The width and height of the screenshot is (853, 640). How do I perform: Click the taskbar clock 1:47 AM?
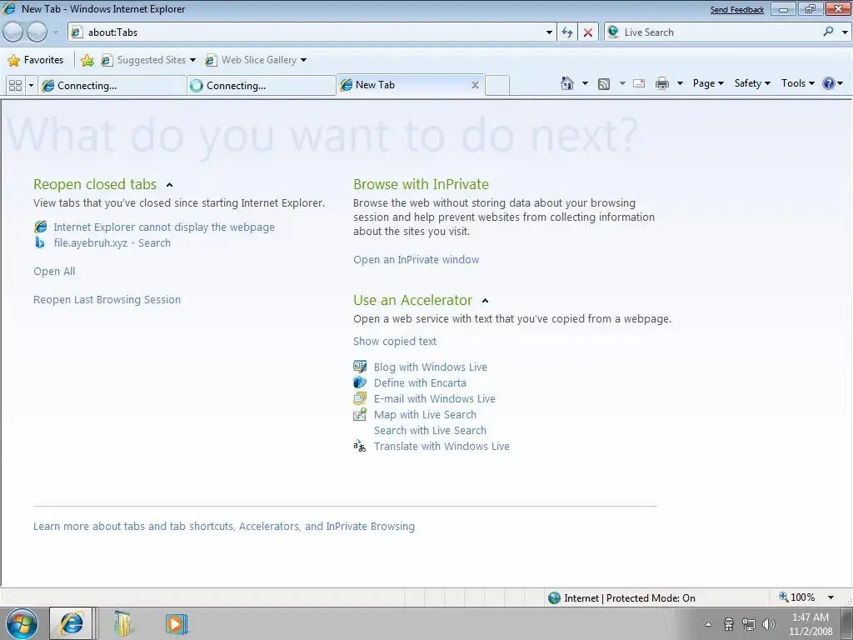coord(811,624)
